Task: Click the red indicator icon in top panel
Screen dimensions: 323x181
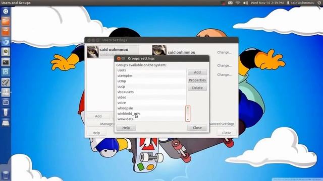Action: [223, 3]
